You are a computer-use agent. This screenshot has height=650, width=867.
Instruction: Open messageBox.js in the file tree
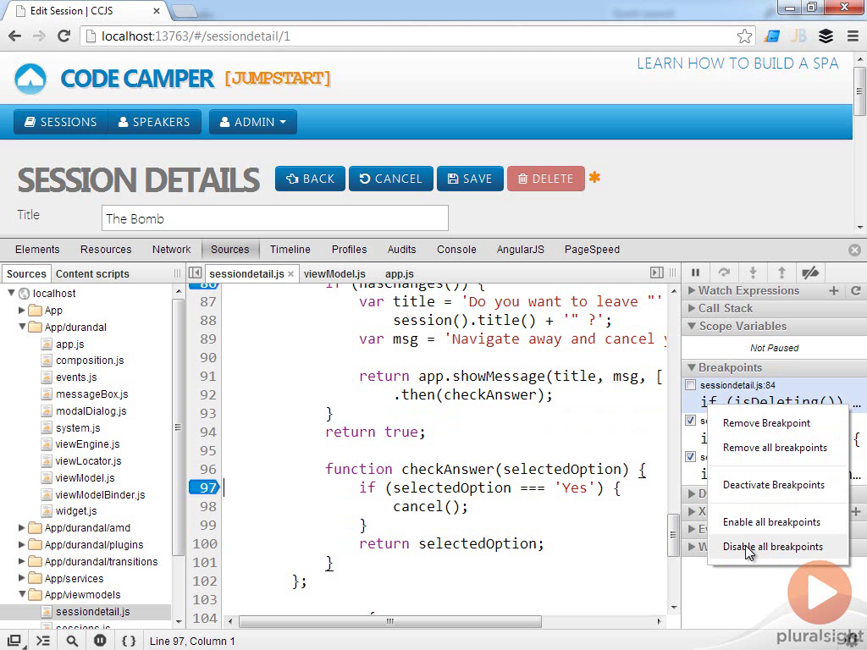(91, 394)
